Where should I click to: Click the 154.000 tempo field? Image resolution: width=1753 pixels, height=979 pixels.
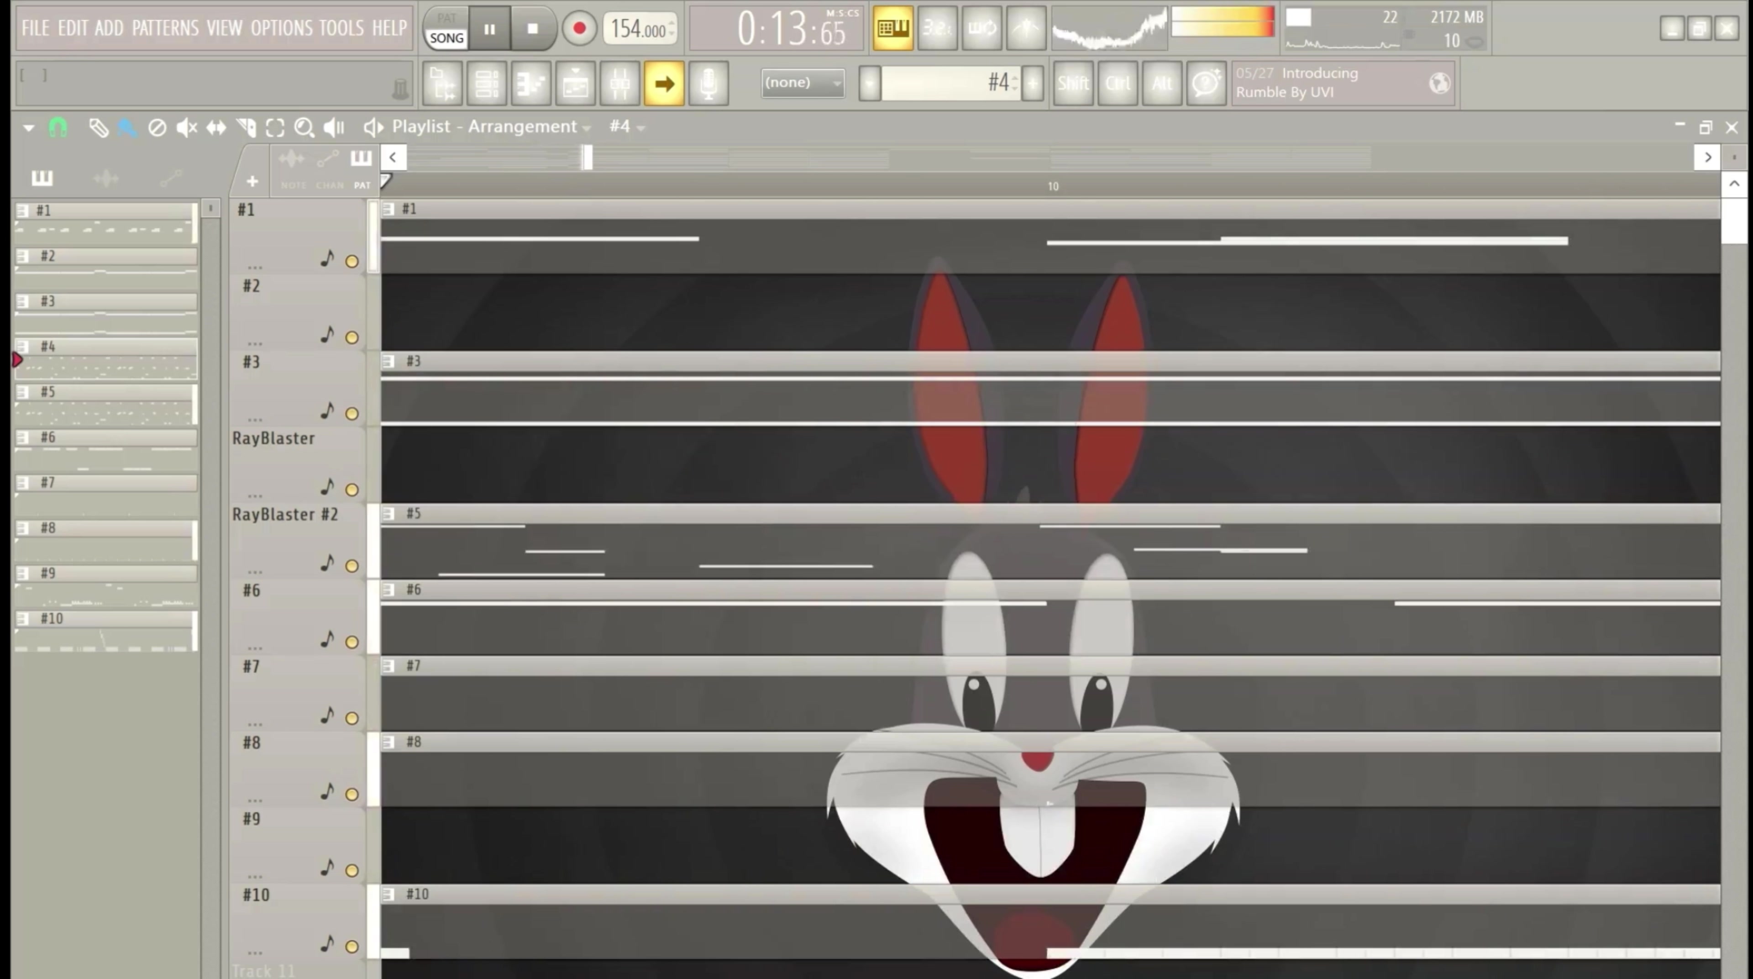pos(640,29)
